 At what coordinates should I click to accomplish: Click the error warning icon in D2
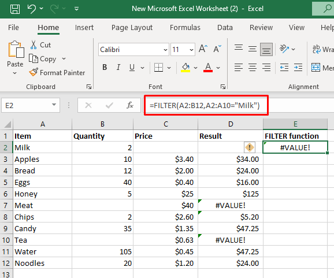[250, 147]
